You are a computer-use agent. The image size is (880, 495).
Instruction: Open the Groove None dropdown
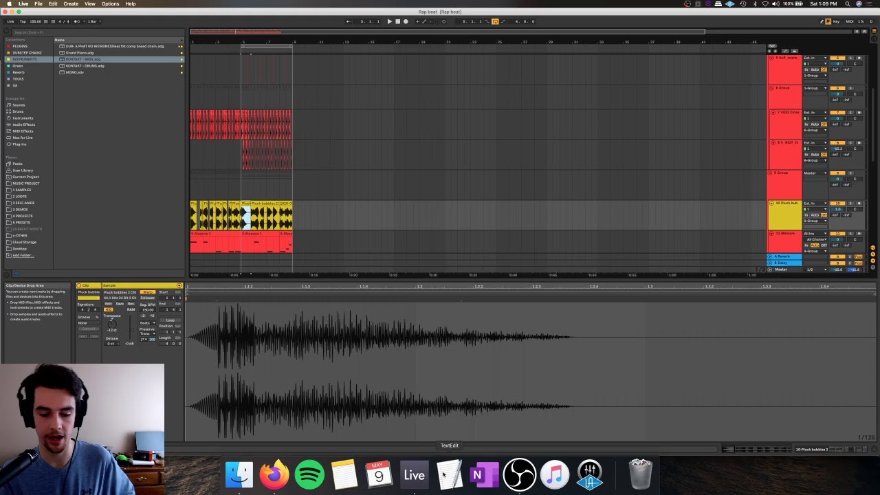(x=89, y=323)
